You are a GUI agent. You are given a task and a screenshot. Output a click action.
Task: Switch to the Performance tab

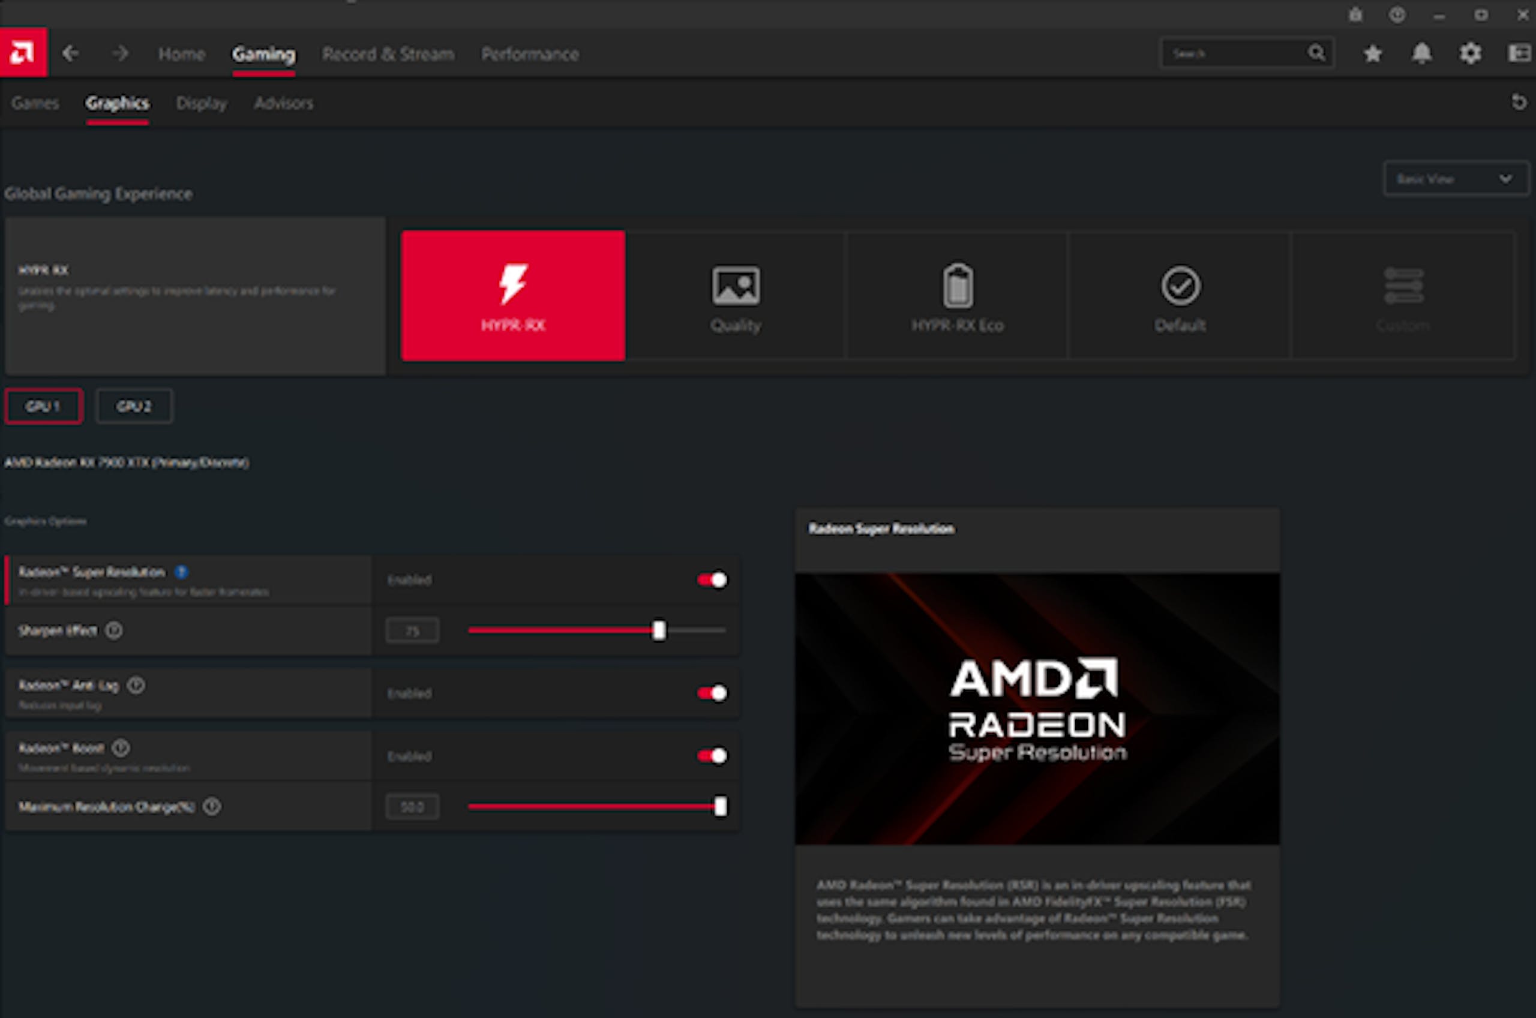coord(530,55)
